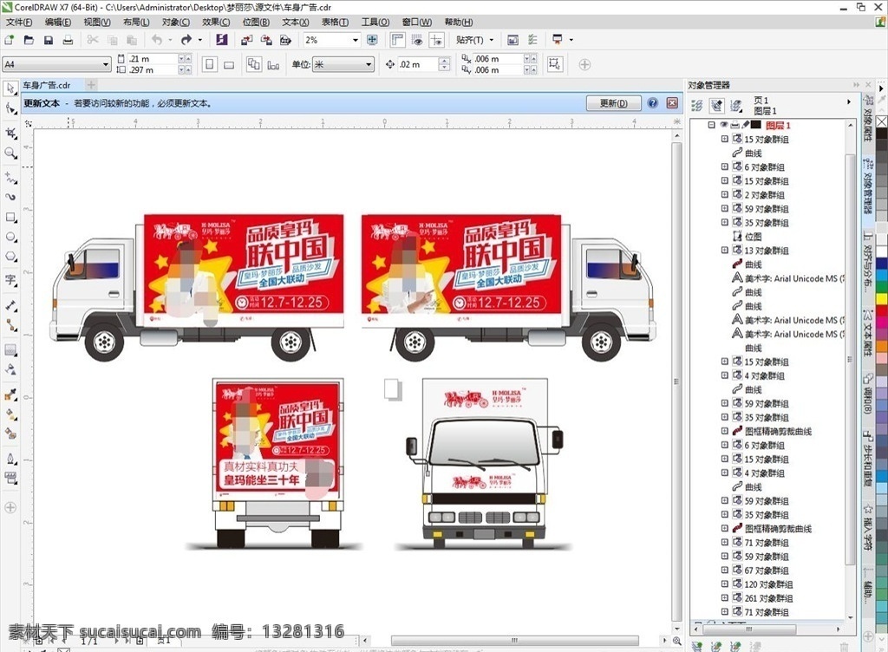Click the canvas horizontal scrollbar
Viewport: 888px width, 652px height.
[514, 640]
